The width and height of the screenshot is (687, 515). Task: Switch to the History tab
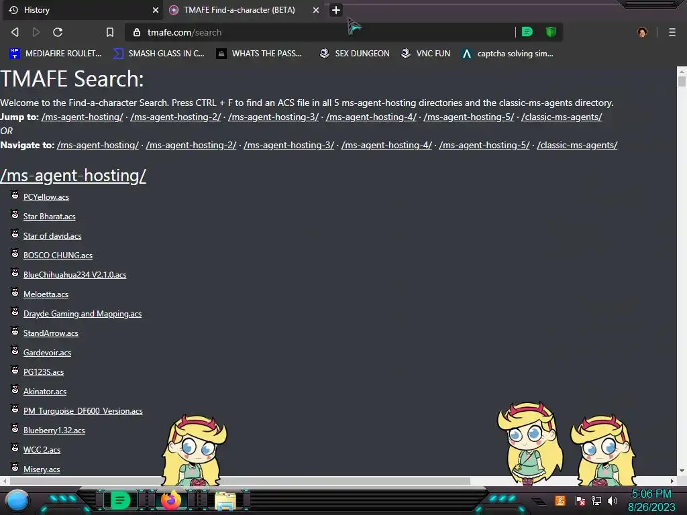tap(83, 10)
